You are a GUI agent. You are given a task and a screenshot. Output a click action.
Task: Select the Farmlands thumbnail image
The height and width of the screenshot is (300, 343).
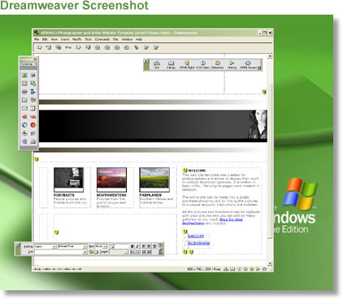pos(154,180)
